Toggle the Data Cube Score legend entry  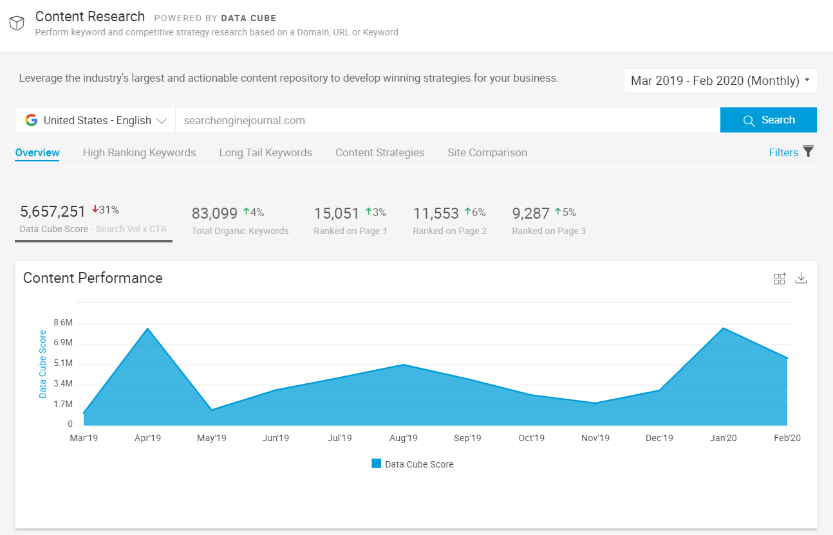[413, 464]
